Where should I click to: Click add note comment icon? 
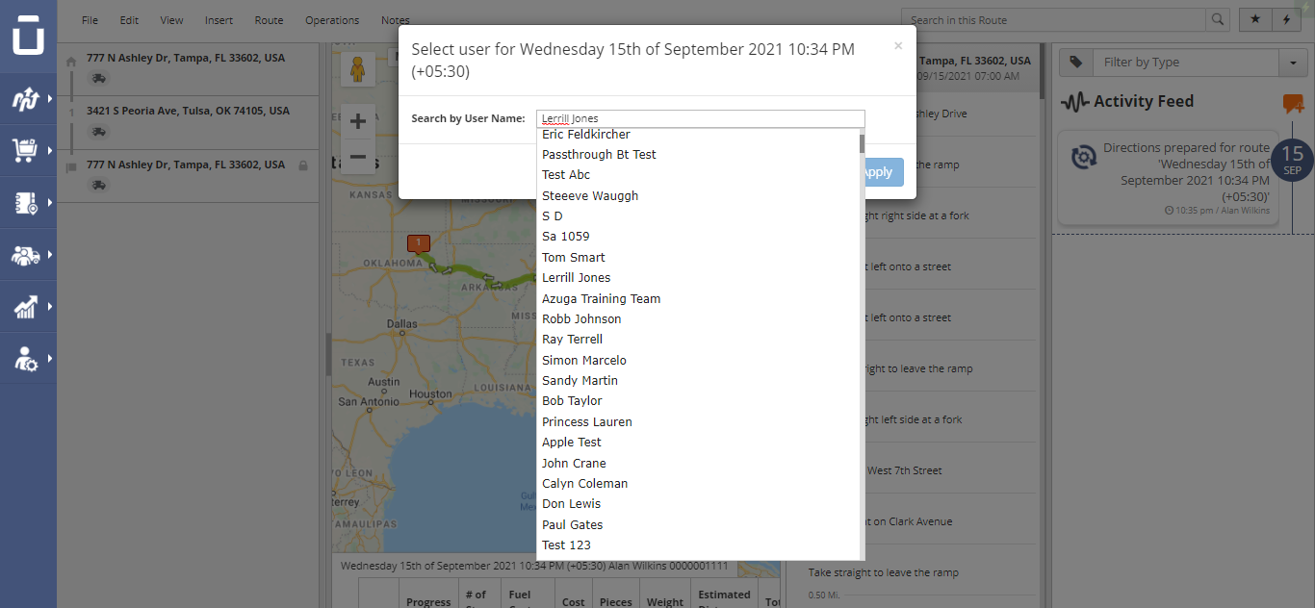1293,103
